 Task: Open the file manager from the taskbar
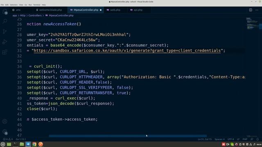(x=22, y=144)
